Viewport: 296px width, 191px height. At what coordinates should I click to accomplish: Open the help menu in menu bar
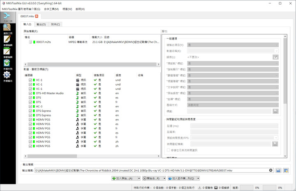pyautogui.click(x=80, y=9)
